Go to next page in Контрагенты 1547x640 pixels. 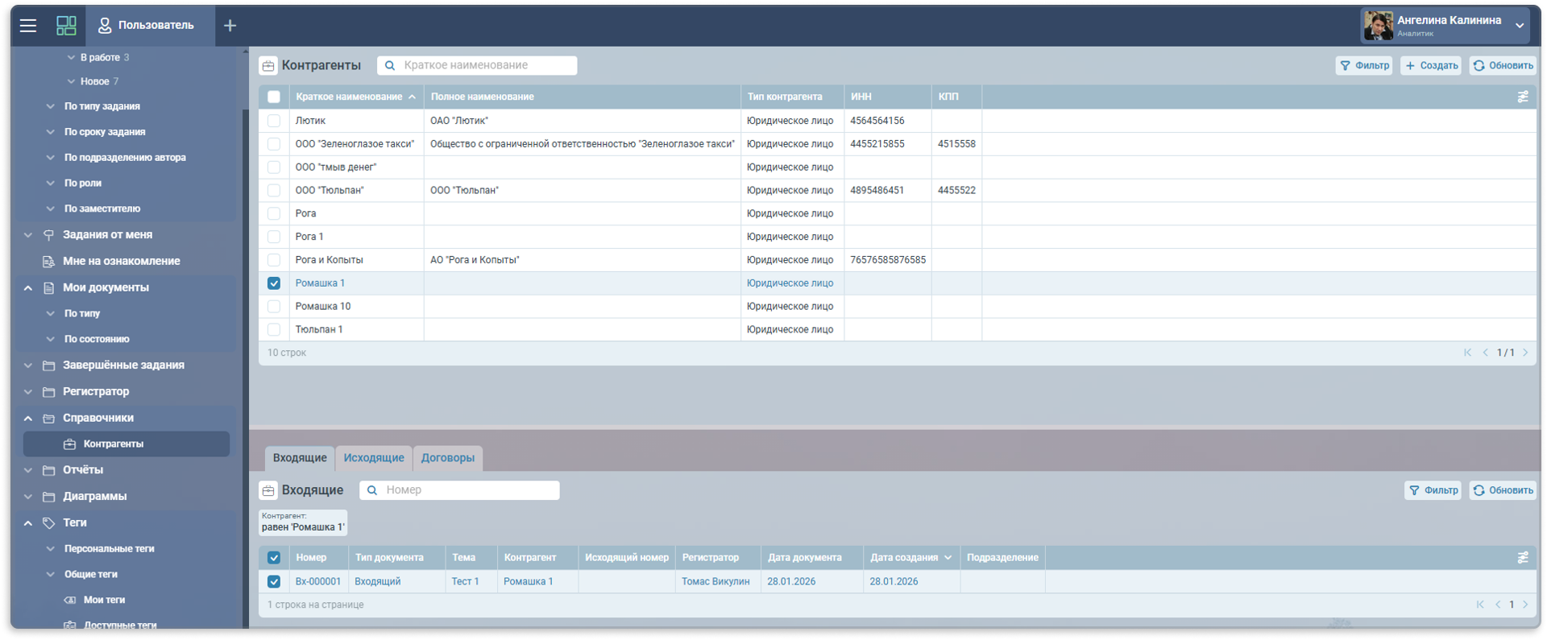point(1525,353)
